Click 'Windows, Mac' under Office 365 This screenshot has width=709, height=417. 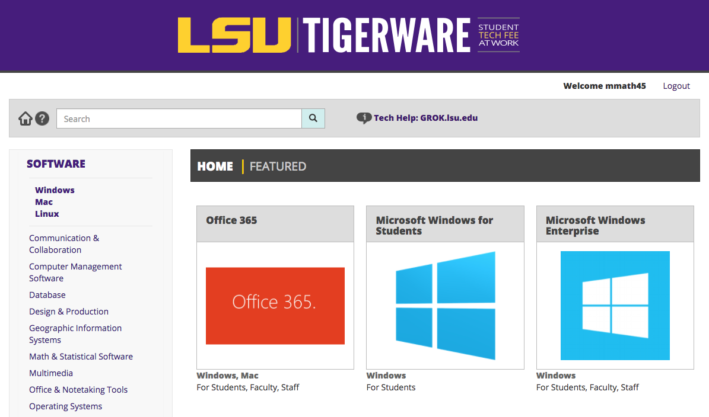[227, 376]
